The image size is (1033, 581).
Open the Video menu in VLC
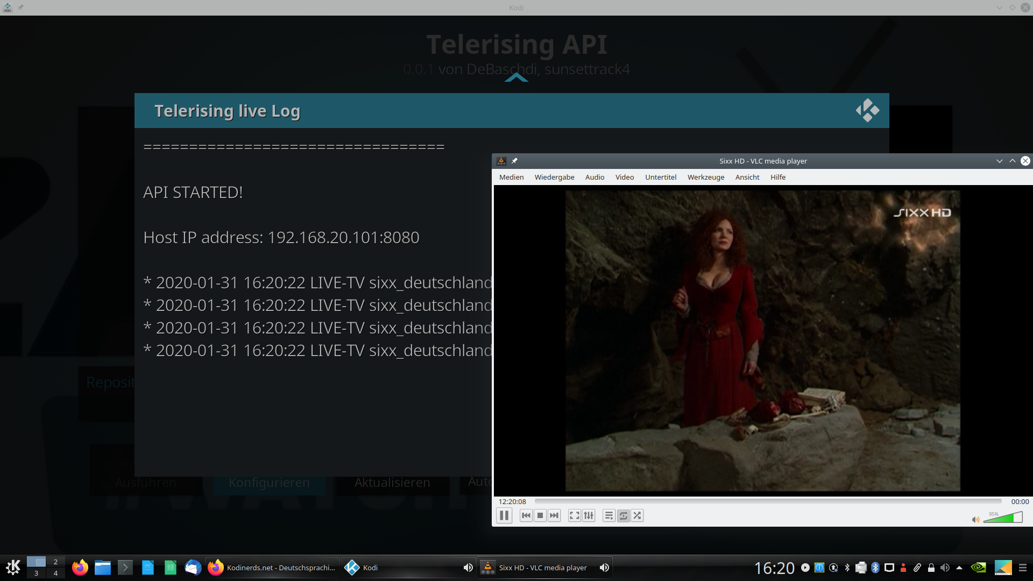(625, 177)
